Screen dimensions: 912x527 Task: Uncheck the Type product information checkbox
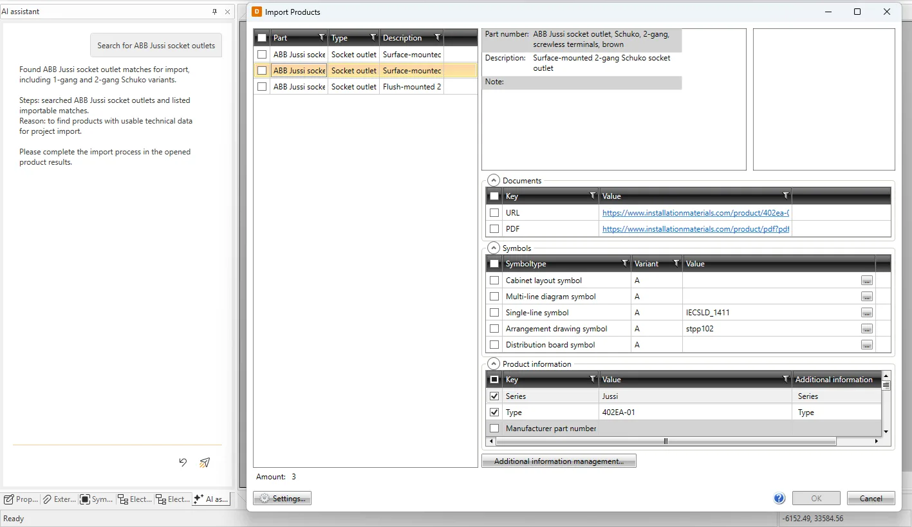point(494,412)
